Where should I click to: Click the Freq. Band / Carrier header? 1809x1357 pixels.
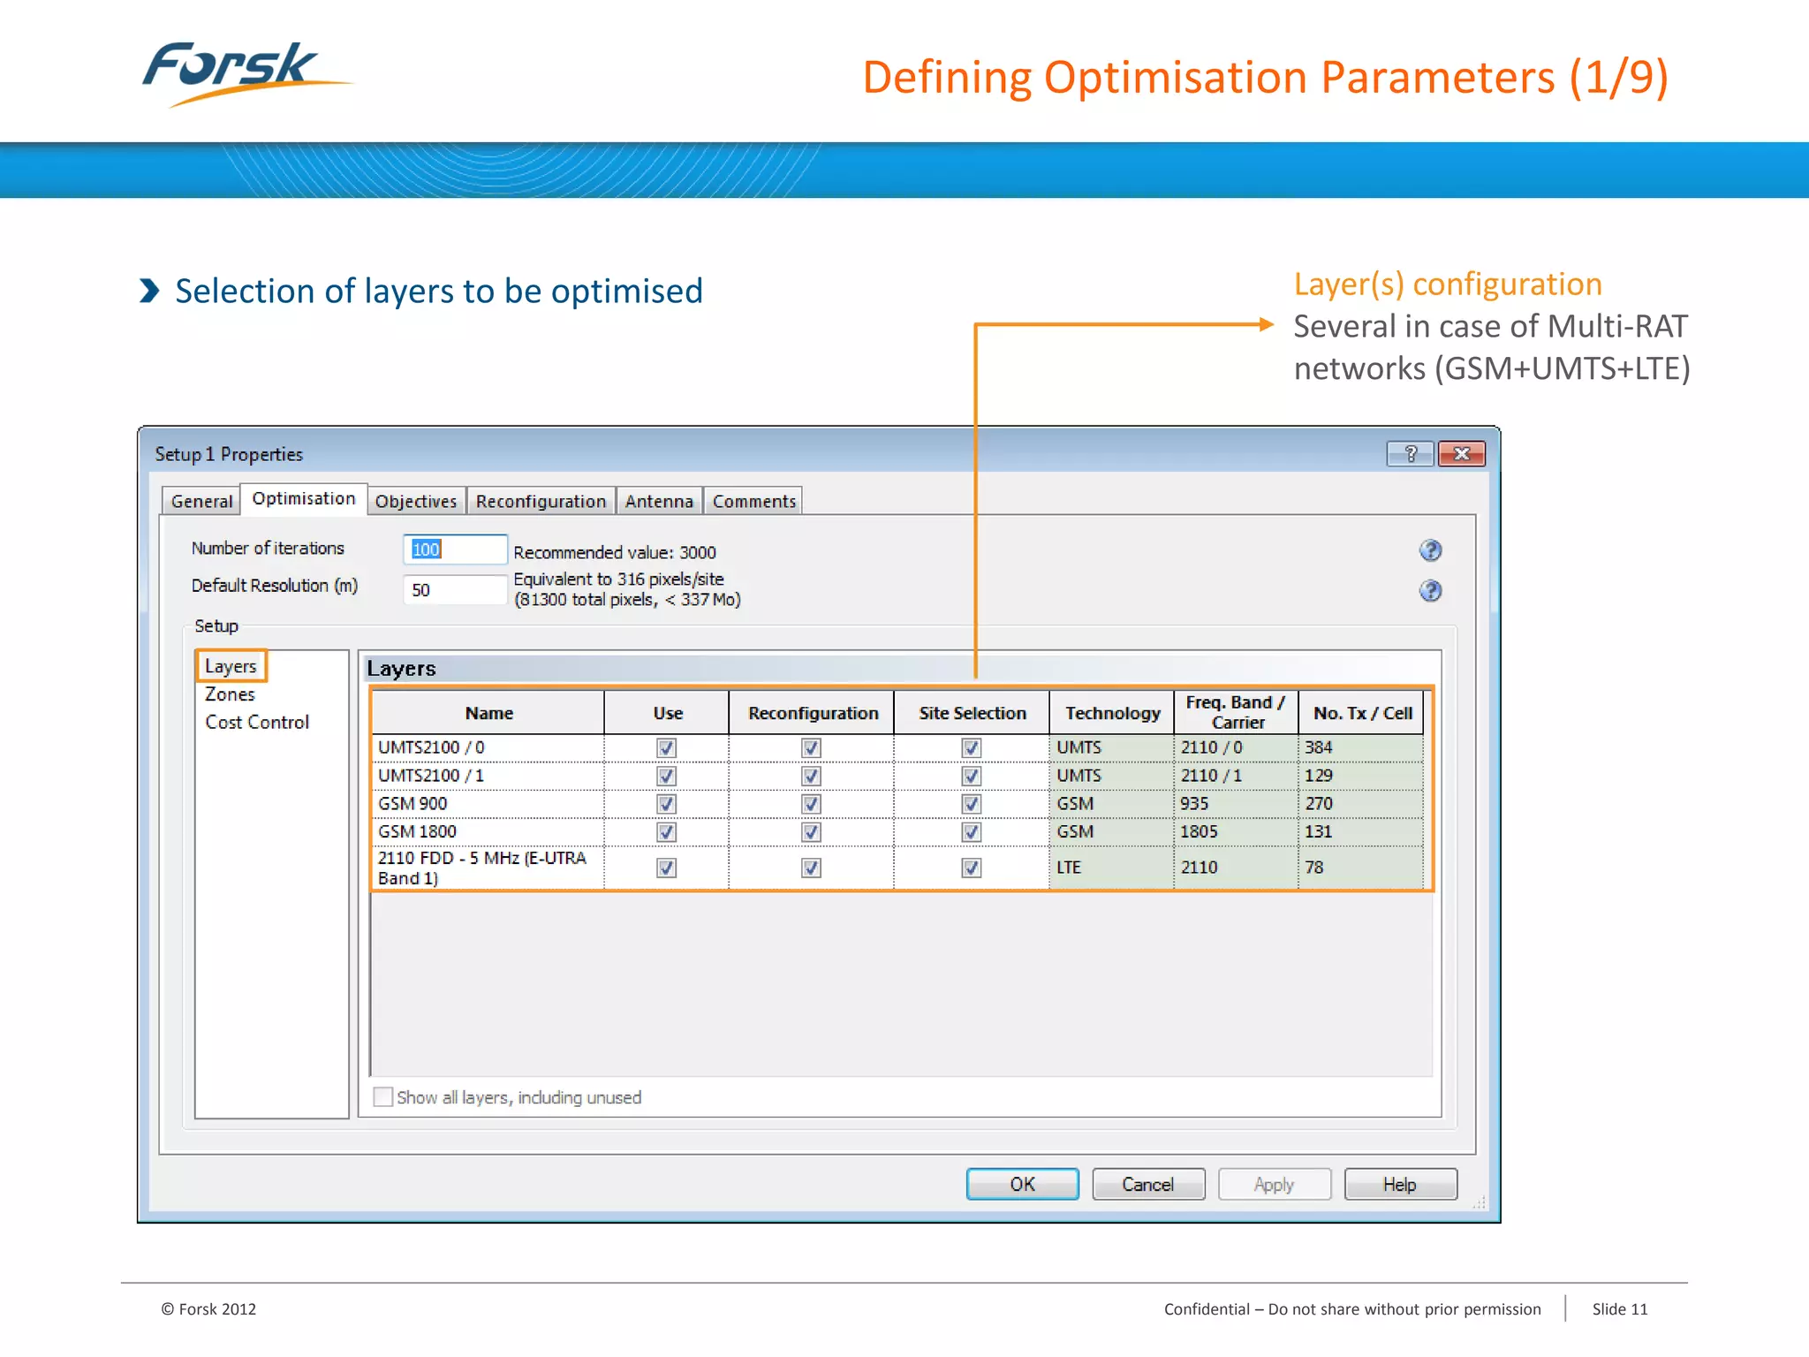click(1237, 713)
